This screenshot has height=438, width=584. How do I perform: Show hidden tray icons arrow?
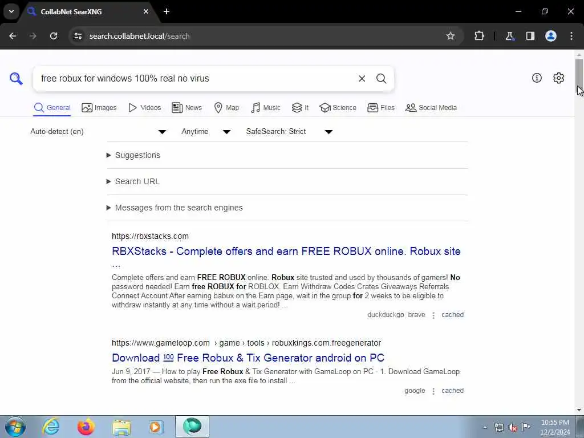[485, 428]
